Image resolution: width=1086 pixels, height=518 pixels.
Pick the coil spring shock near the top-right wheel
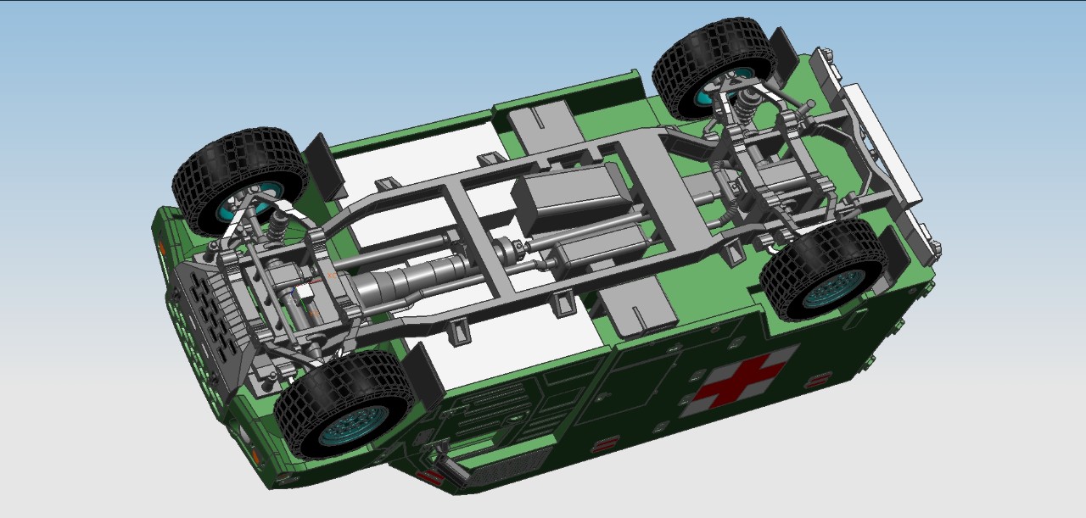click(x=747, y=104)
